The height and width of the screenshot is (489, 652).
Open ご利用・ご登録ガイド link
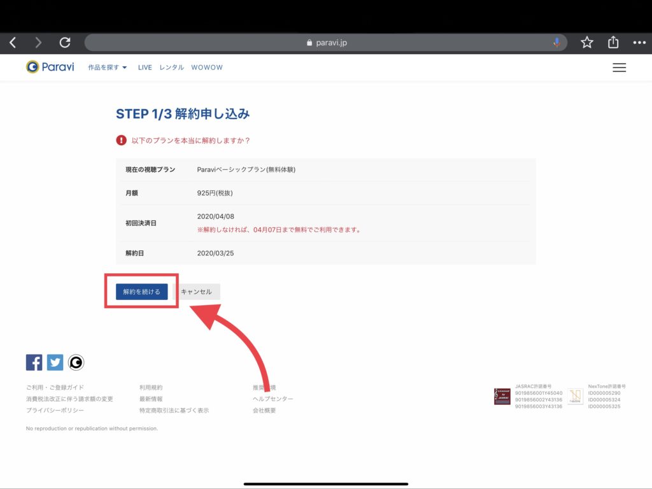pyautogui.click(x=55, y=387)
